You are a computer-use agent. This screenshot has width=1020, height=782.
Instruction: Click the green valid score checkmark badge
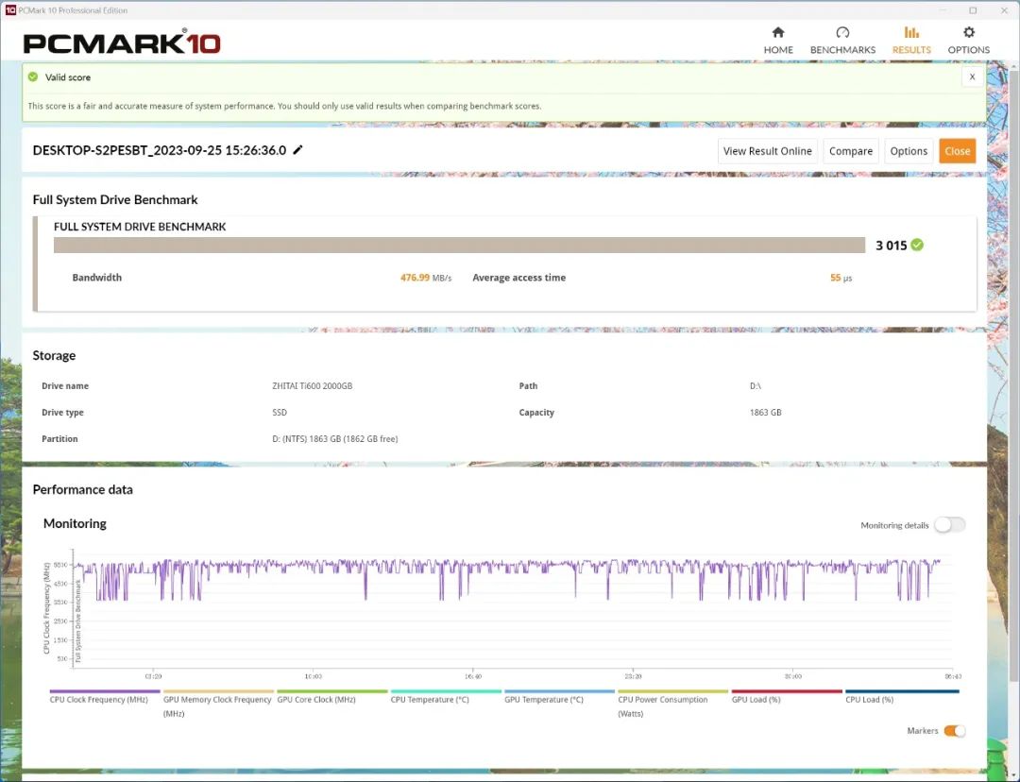(x=35, y=76)
